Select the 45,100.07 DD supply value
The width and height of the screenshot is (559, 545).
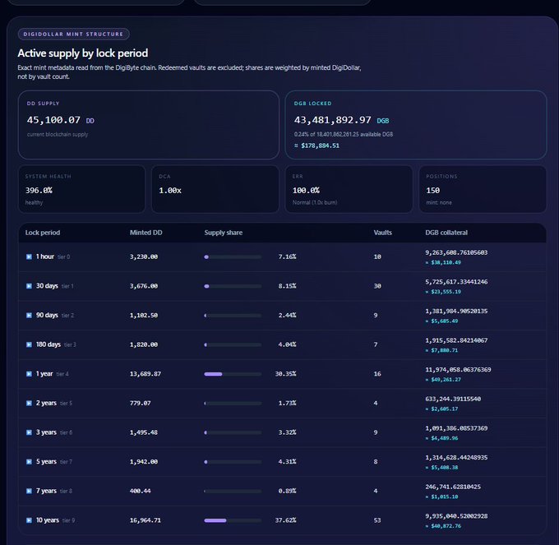[x=53, y=120]
